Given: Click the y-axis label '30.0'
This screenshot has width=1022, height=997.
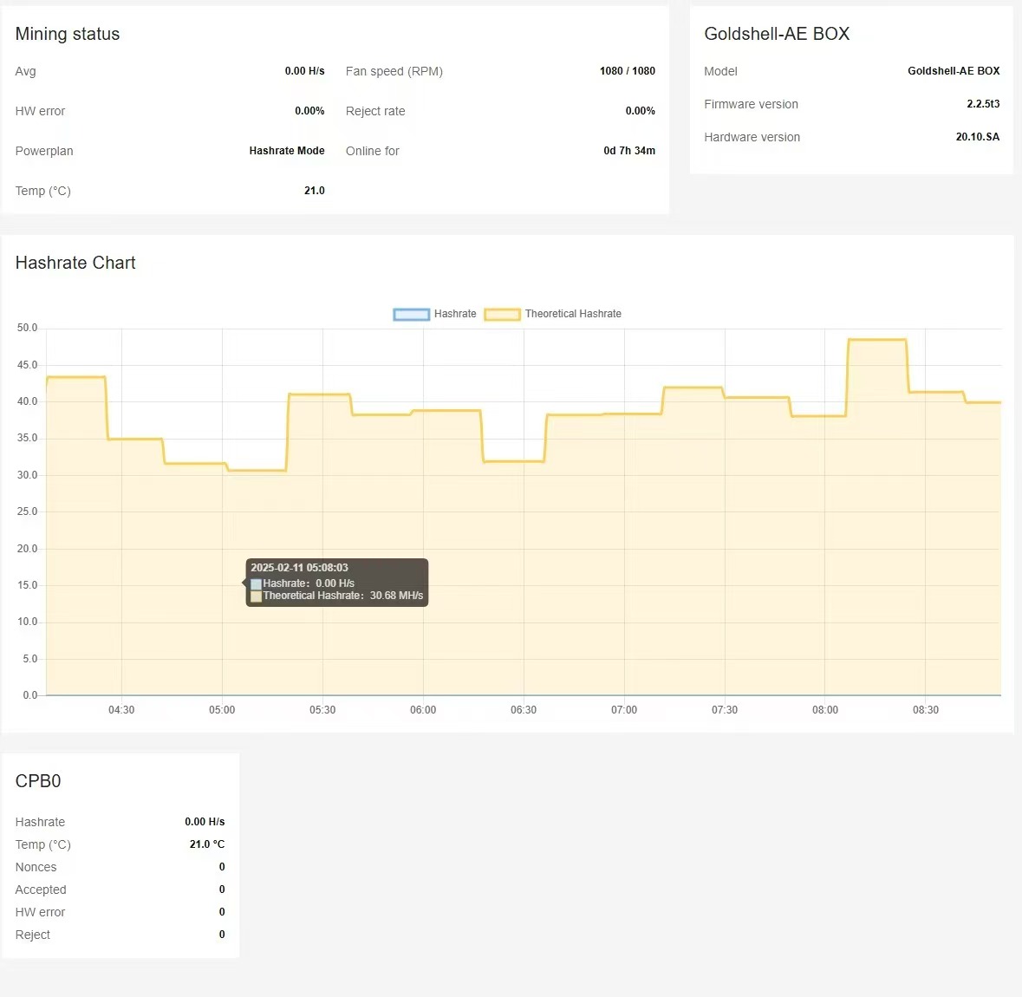Looking at the screenshot, I should [x=28, y=475].
